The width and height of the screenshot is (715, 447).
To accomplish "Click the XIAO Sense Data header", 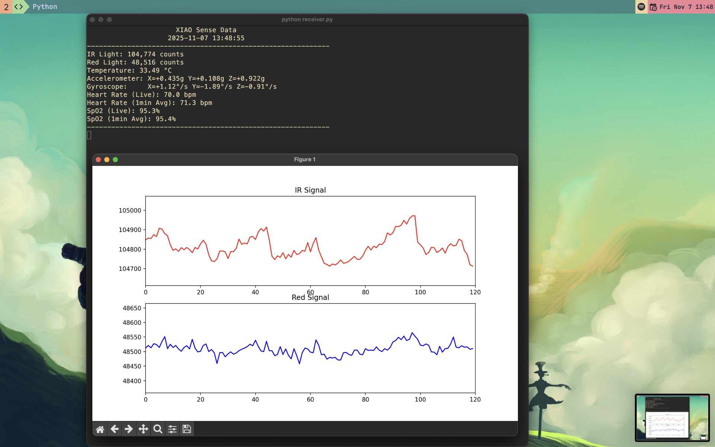I will (206, 30).
